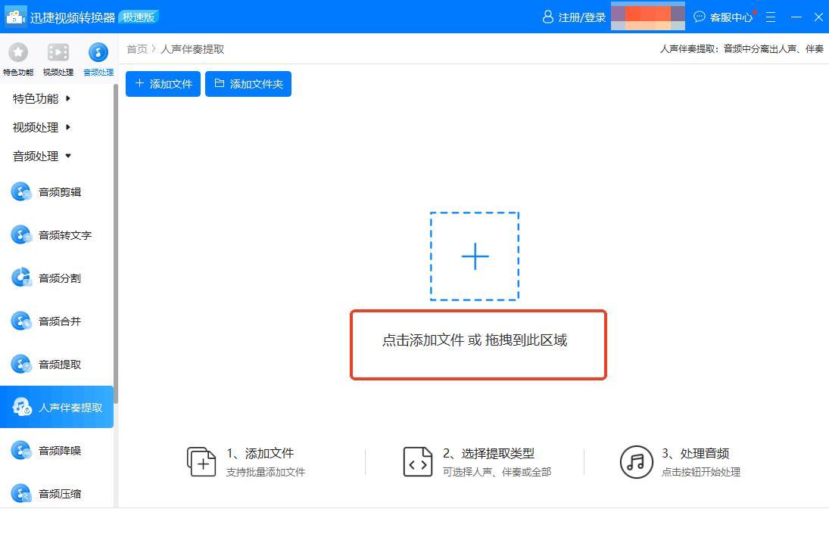This screenshot has width=829, height=543.
Task: Switch to the 视频处理 film icon tab
Action: [x=58, y=58]
